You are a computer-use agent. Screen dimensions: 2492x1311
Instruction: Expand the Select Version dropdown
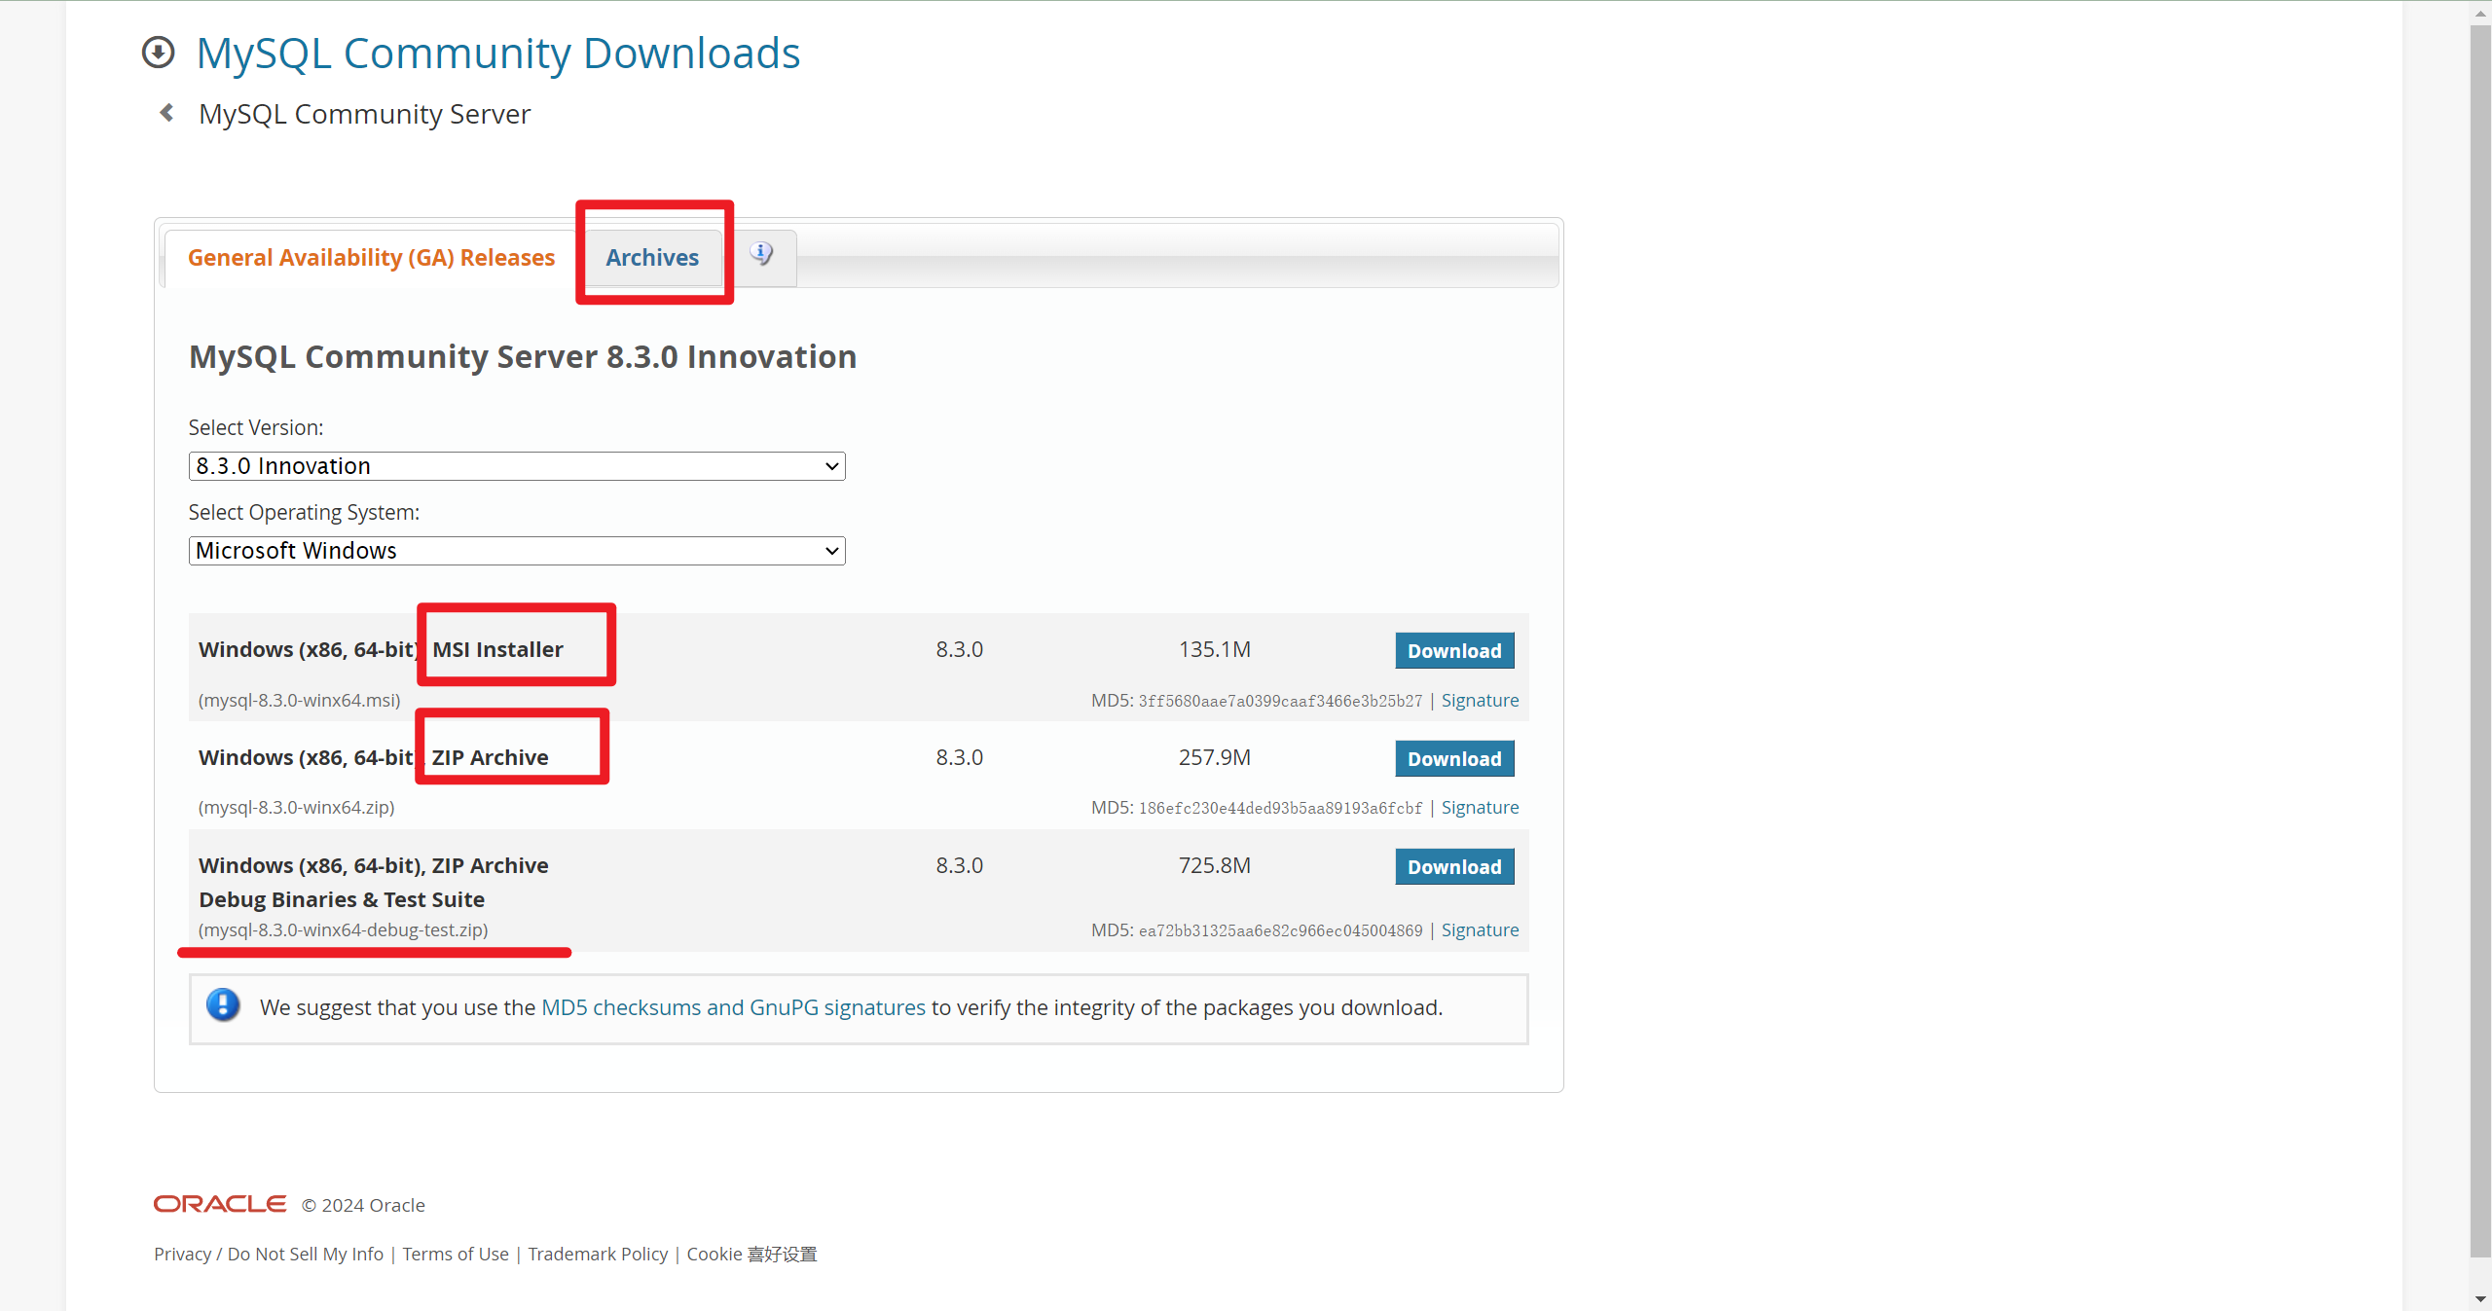pos(516,466)
